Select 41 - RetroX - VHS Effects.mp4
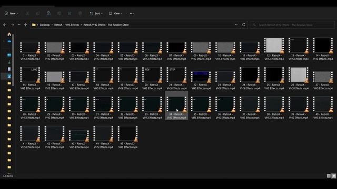337x189 pixels. point(30,137)
